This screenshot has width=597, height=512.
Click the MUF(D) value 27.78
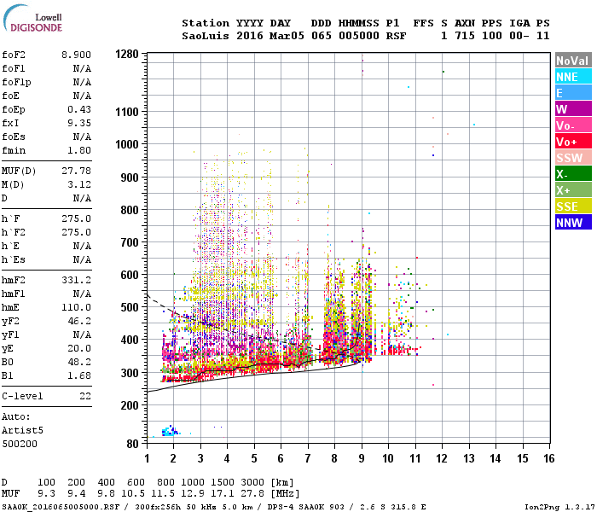[76, 171]
